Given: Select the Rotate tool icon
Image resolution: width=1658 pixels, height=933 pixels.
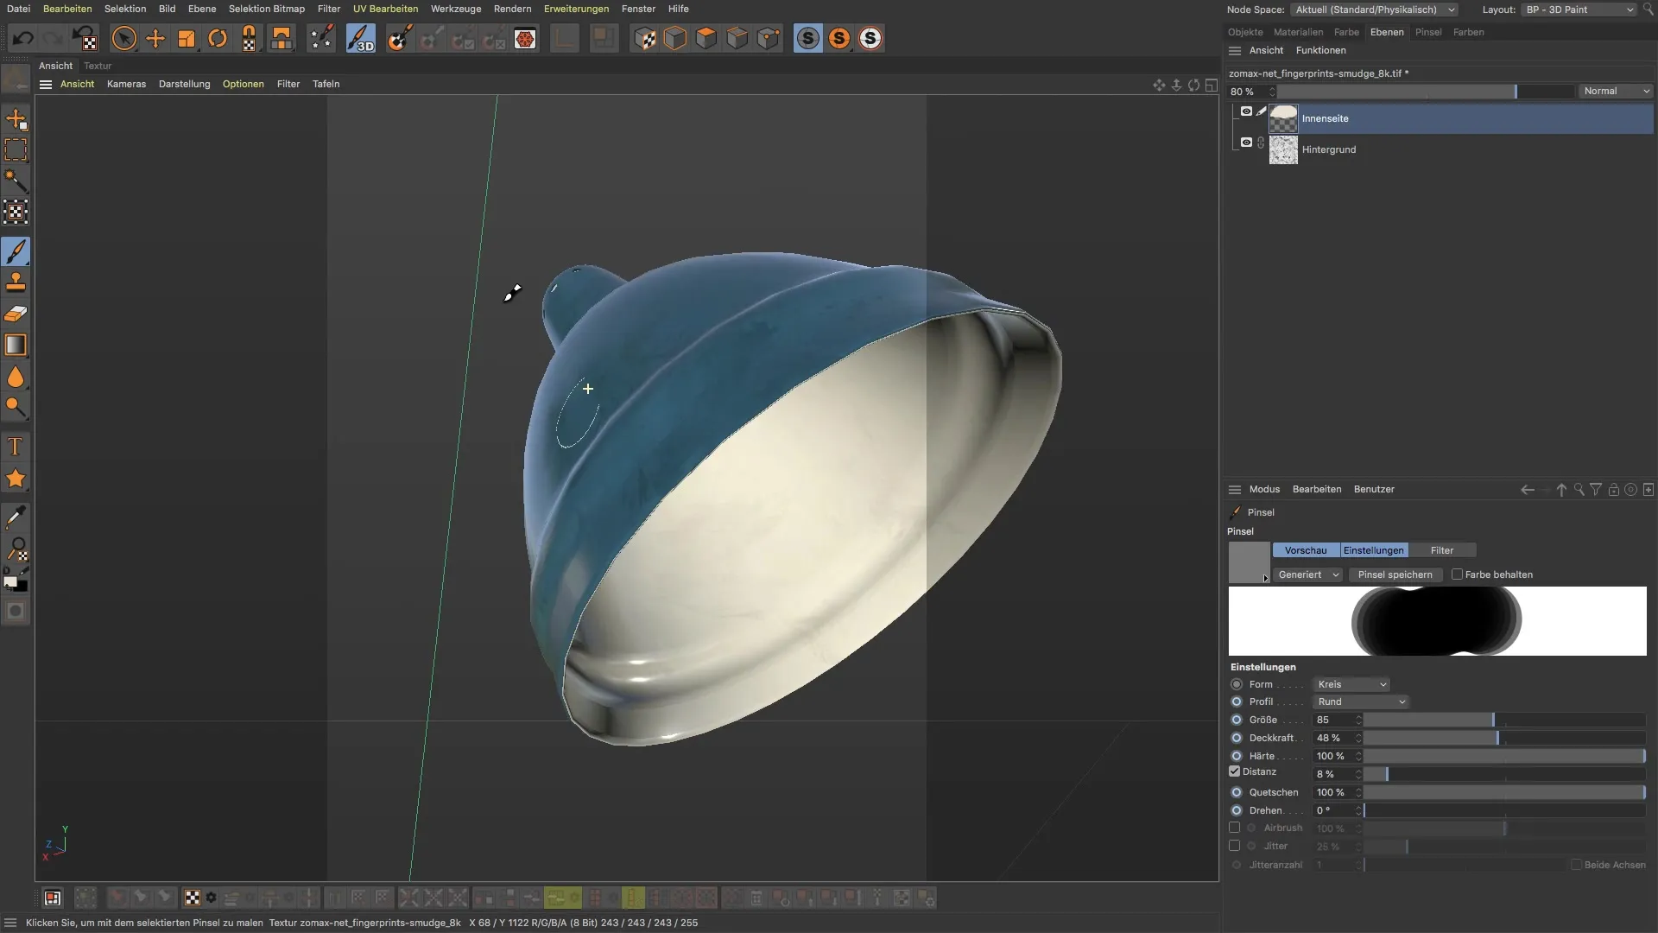Looking at the screenshot, I should click(x=218, y=38).
